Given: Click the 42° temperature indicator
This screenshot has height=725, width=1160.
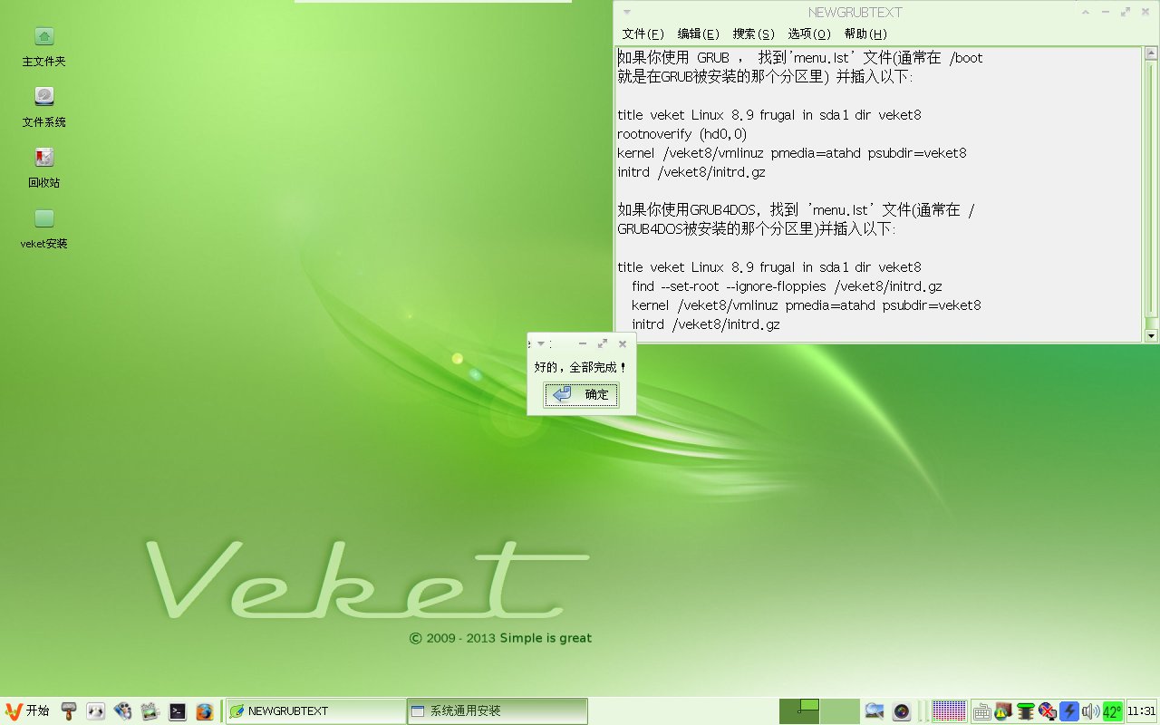Looking at the screenshot, I should click(1112, 711).
